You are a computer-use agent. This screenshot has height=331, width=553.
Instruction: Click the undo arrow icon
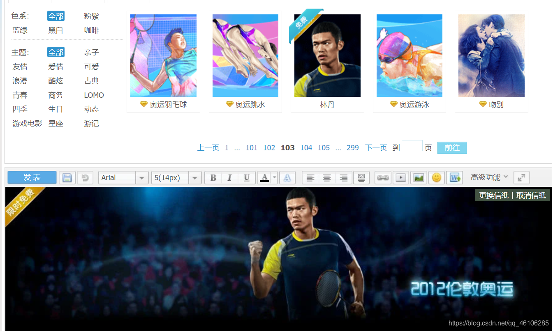[85, 177]
